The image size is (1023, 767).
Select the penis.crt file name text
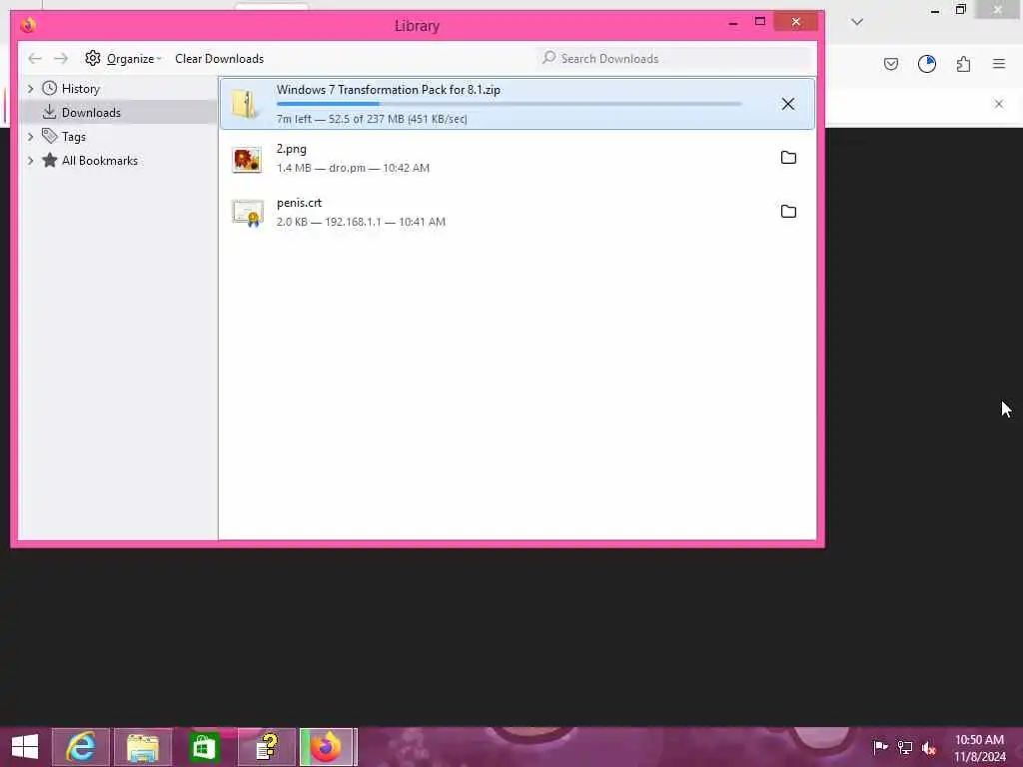tap(299, 203)
